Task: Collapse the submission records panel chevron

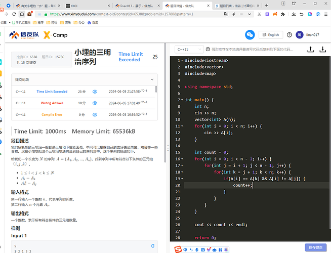Action: tap(152, 79)
